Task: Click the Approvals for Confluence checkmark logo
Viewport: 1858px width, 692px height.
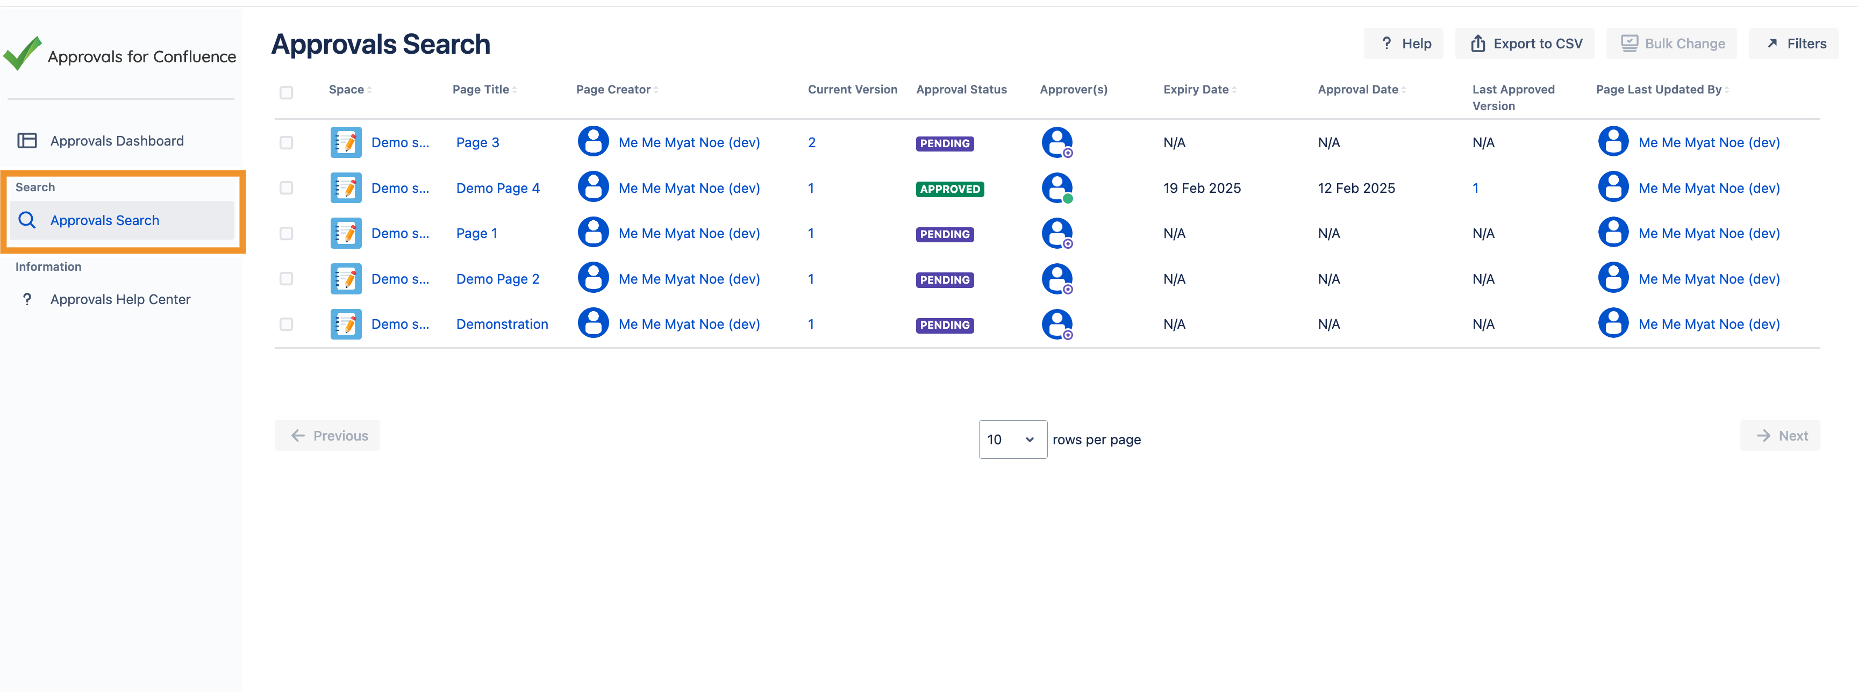Action: coord(23,53)
